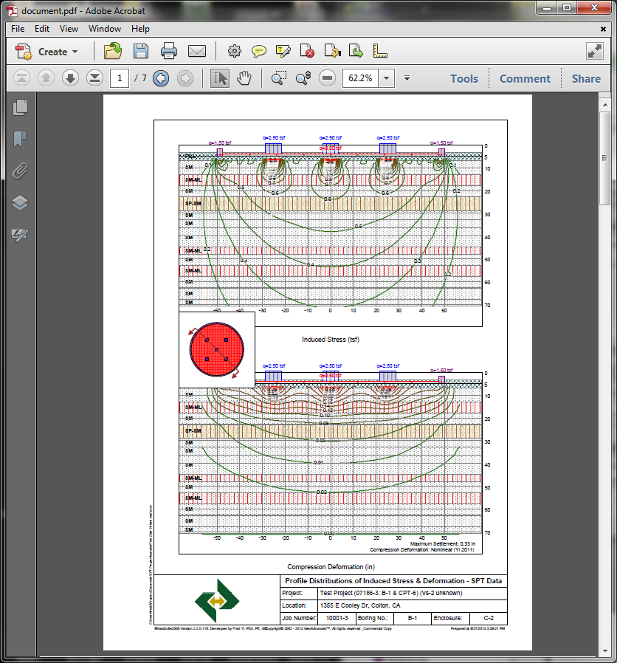Viewport: 617px width, 663px height.
Task: Activate the text selection tool
Action: click(220, 78)
